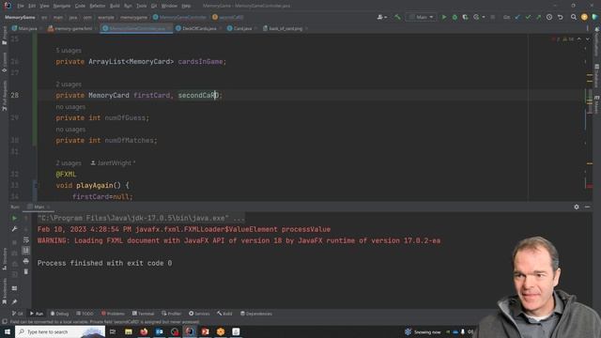
Task: Open the Navigate menu
Action: point(62,6)
